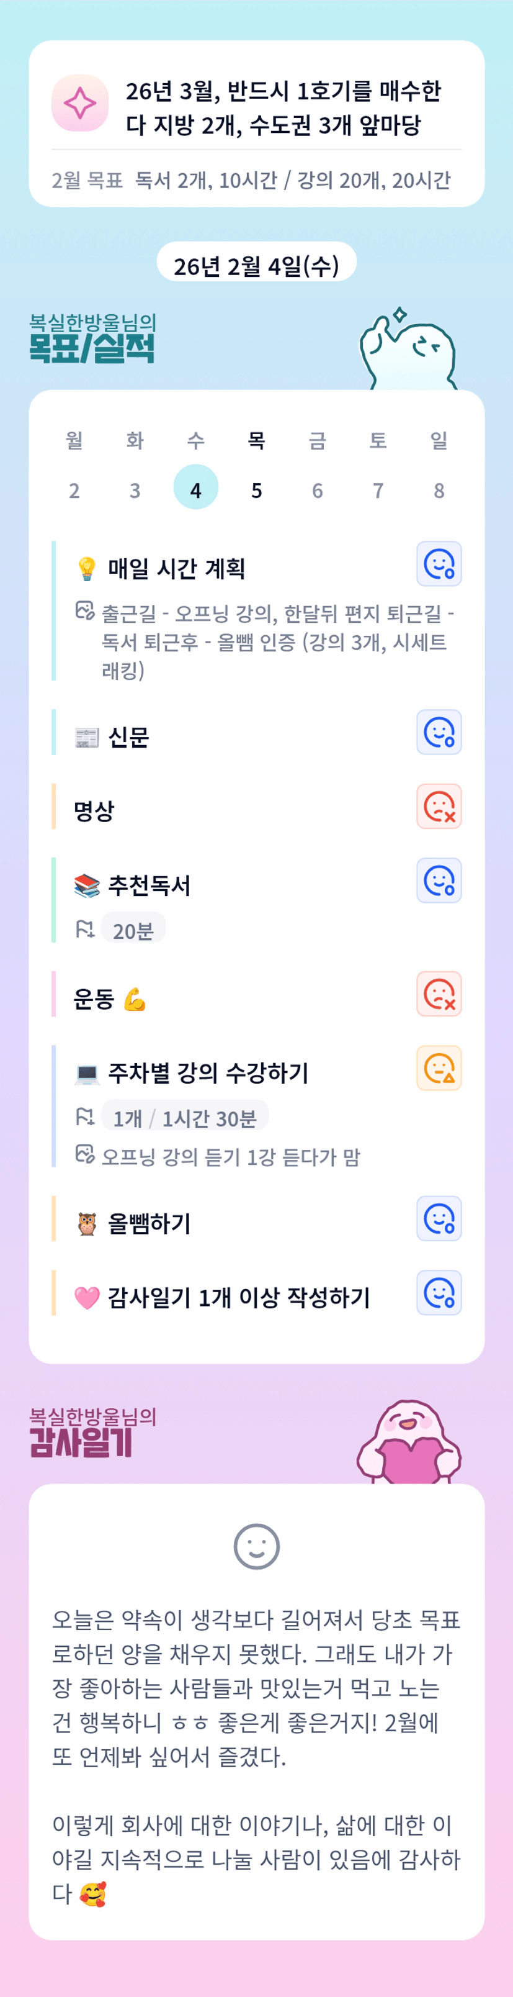Image resolution: width=513 pixels, height=1997 pixels.
Task: Click the 1개 / 1시간 30분 lecture tag
Action: (184, 1118)
